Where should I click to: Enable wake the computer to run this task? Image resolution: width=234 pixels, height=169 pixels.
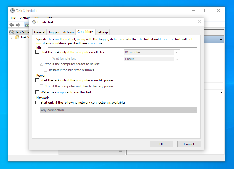coord(37,92)
